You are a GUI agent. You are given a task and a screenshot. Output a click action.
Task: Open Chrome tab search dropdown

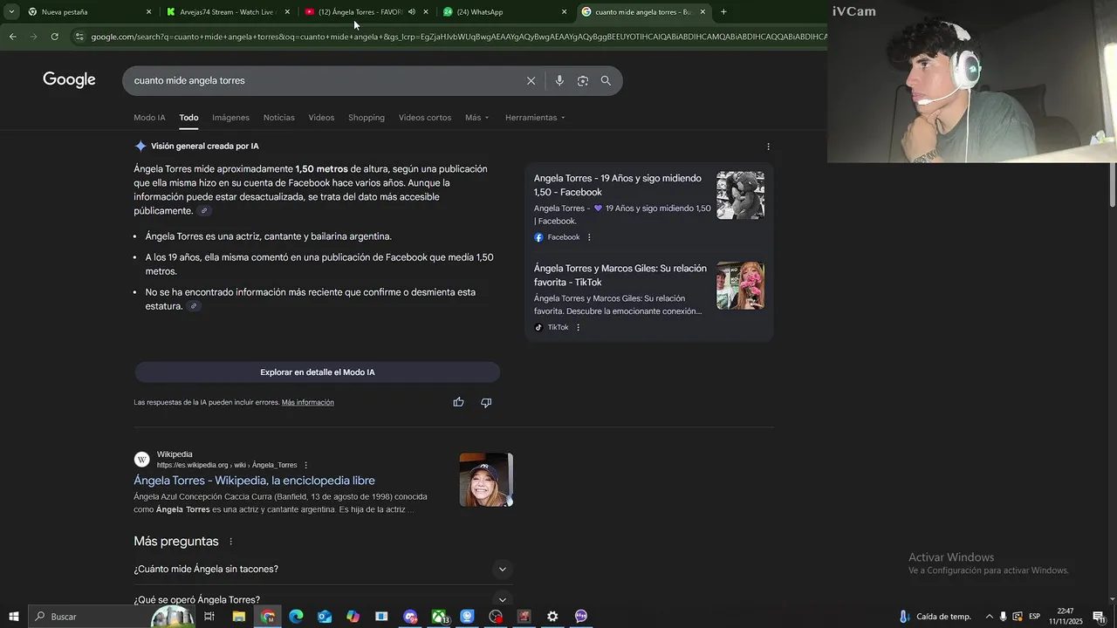tap(11, 12)
